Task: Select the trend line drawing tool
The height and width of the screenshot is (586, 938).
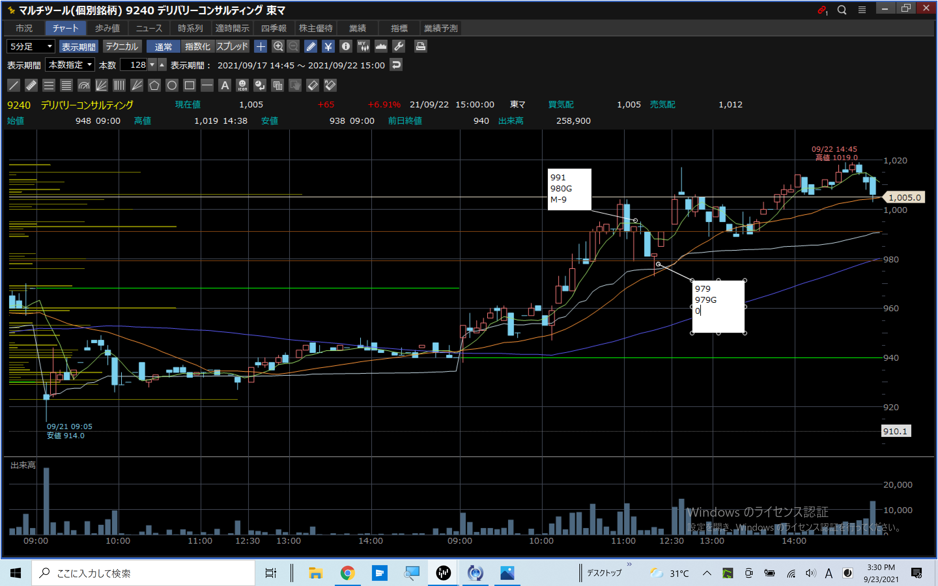Action: pos(14,85)
